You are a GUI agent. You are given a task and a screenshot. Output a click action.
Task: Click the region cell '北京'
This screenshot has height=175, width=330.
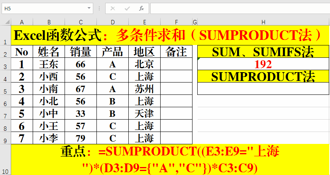(144, 64)
